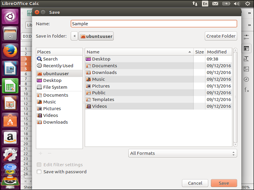
Task: Open System Settings from the dock
Action: pyautogui.click(x=10, y=155)
